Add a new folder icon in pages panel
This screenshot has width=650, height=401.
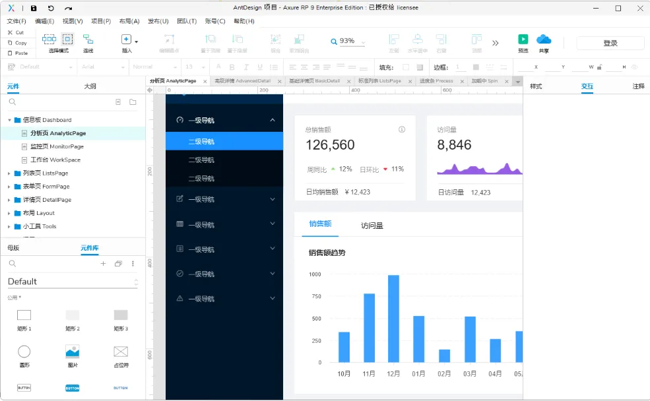(133, 102)
